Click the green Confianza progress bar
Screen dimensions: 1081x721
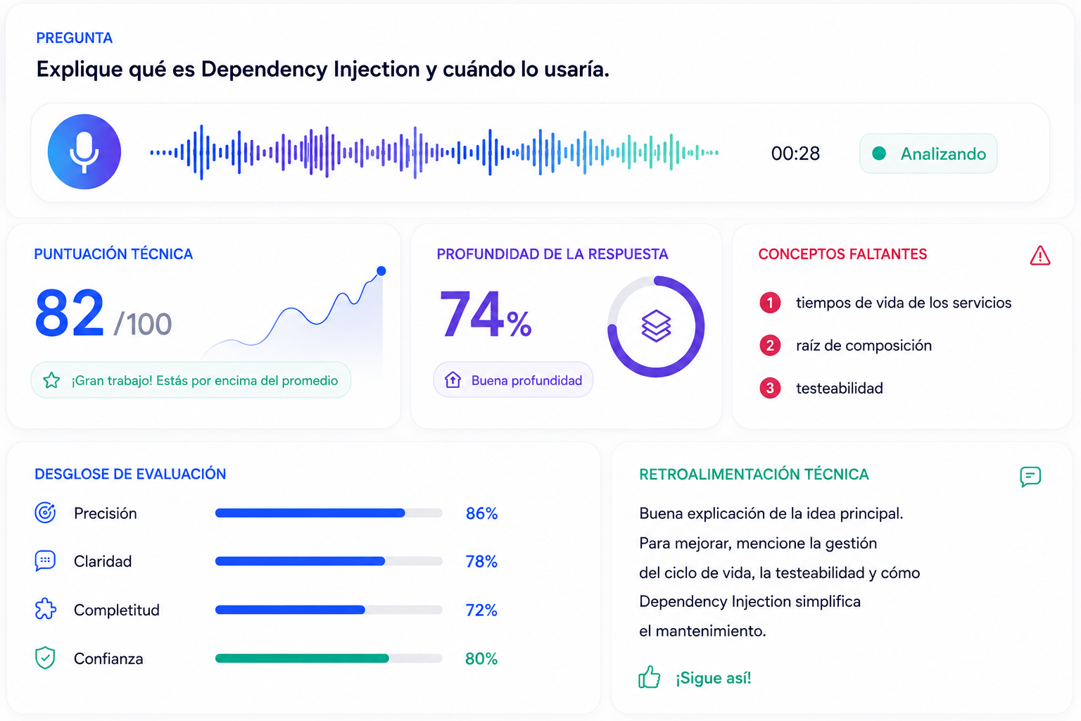click(329, 658)
